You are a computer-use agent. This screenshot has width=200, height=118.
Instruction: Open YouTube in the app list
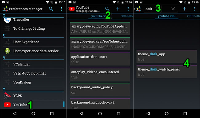pos(33,105)
